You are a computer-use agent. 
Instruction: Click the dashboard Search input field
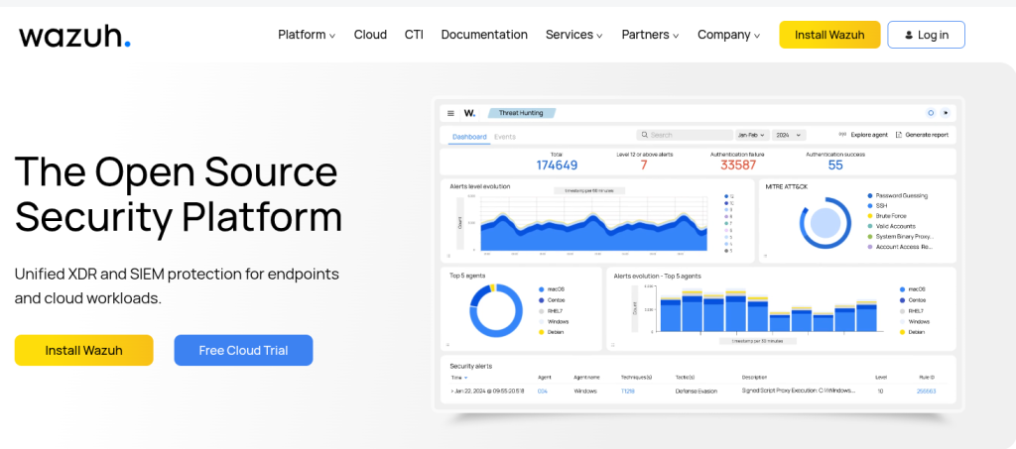coord(685,135)
